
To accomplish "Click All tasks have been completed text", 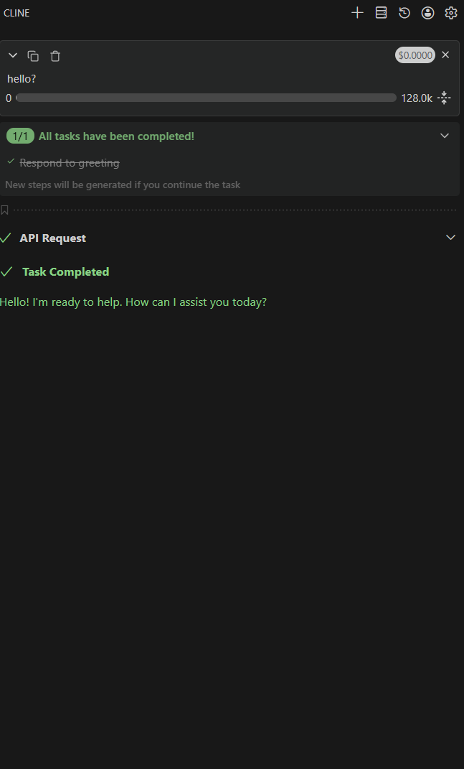I will [117, 136].
